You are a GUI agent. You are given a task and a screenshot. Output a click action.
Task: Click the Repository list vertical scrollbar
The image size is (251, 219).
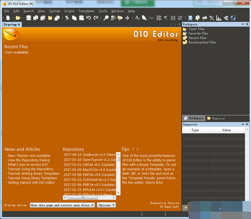tap(118, 174)
